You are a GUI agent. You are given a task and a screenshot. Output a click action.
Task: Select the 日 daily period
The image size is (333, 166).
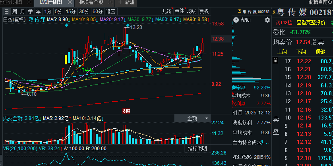point(7,11)
